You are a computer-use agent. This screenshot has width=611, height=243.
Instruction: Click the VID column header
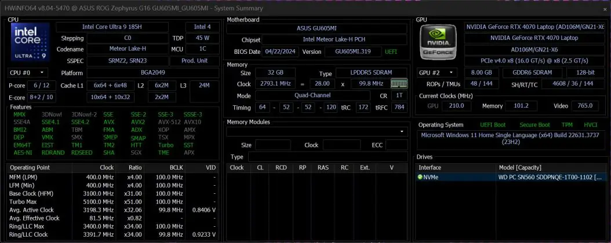(x=202, y=168)
